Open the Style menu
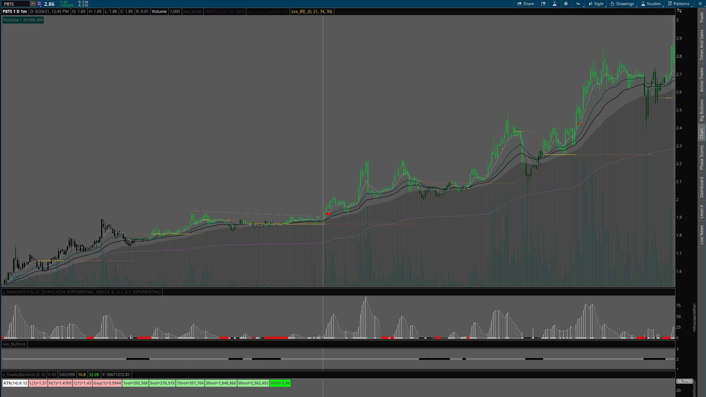The width and height of the screenshot is (706, 397). coord(596,4)
